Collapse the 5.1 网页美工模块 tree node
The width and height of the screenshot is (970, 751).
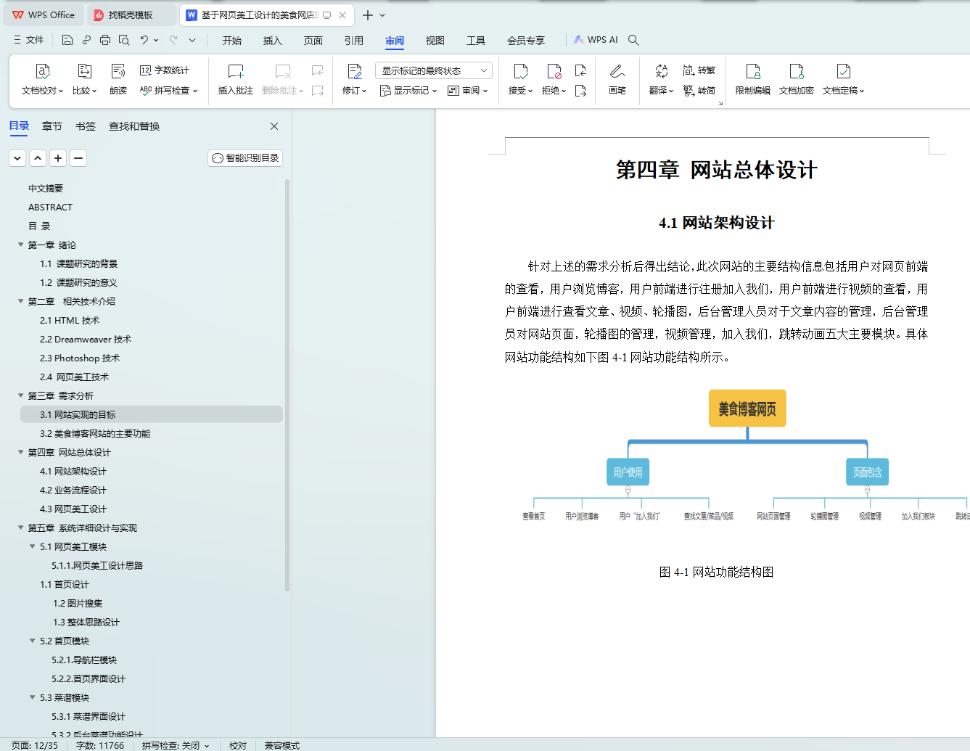tap(31, 546)
